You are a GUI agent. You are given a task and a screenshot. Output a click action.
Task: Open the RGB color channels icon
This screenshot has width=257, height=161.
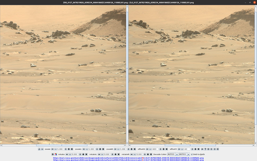[x=56, y=154]
